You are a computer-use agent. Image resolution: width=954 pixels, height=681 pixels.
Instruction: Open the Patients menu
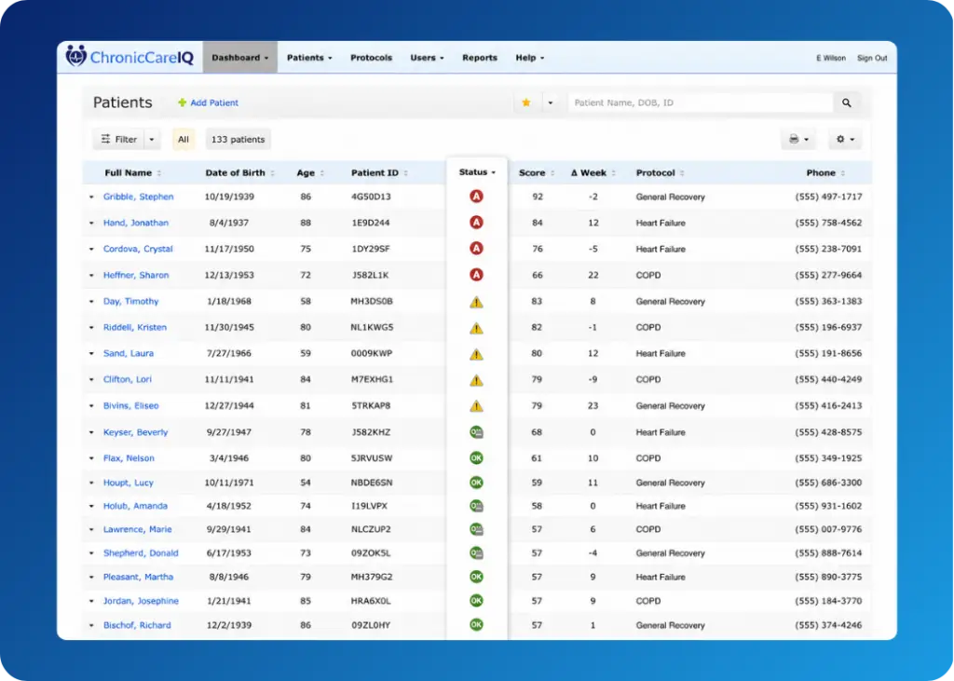(x=309, y=58)
